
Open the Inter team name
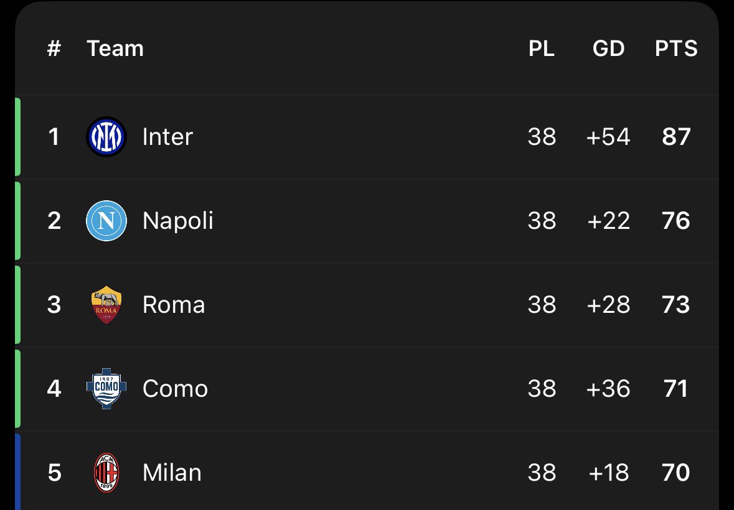coord(167,137)
